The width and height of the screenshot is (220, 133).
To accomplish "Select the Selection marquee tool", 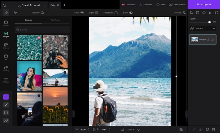I will pos(6,113).
